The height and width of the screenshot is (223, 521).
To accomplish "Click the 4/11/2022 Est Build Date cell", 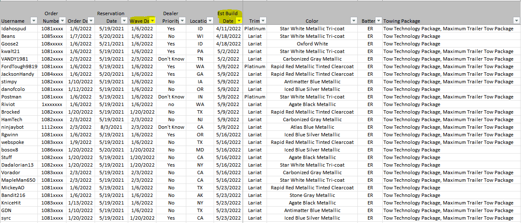I will (228, 29).
